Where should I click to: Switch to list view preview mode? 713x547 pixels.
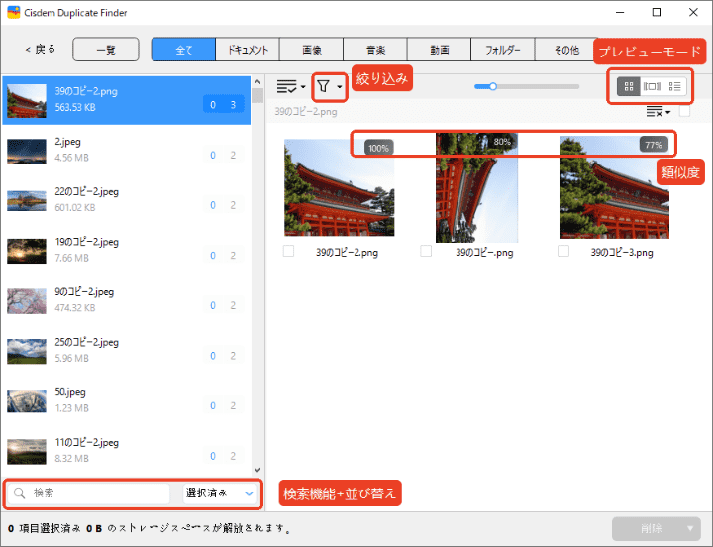coord(675,86)
